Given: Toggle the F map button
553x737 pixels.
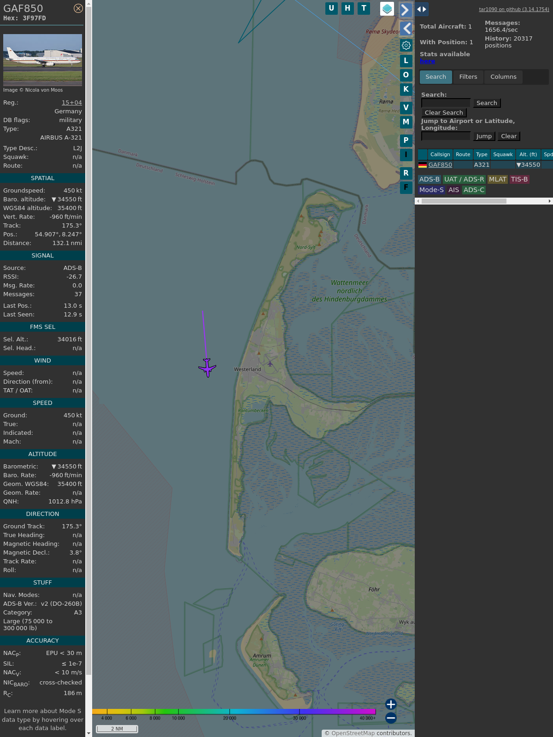Looking at the screenshot, I should coord(406,187).
